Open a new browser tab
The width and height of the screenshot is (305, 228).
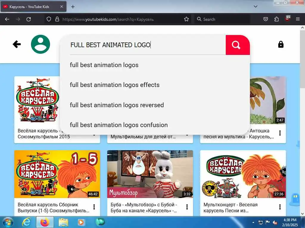[x=73, y=7]
